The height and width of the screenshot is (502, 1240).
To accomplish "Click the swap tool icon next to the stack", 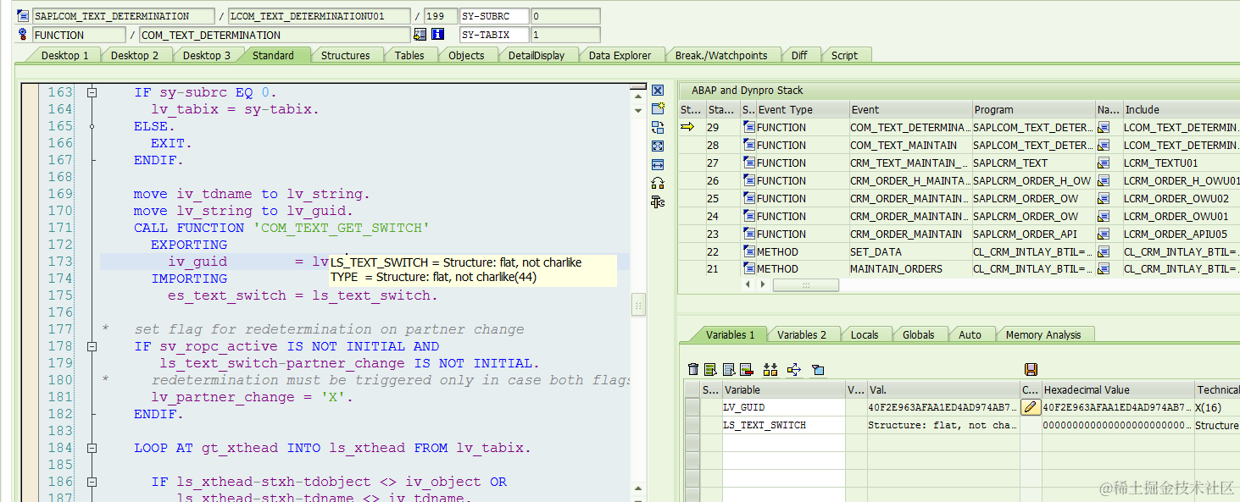I will point(658,127).
